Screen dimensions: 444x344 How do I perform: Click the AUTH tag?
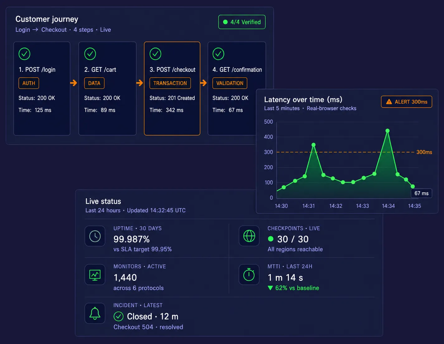[x=29, y=83]
